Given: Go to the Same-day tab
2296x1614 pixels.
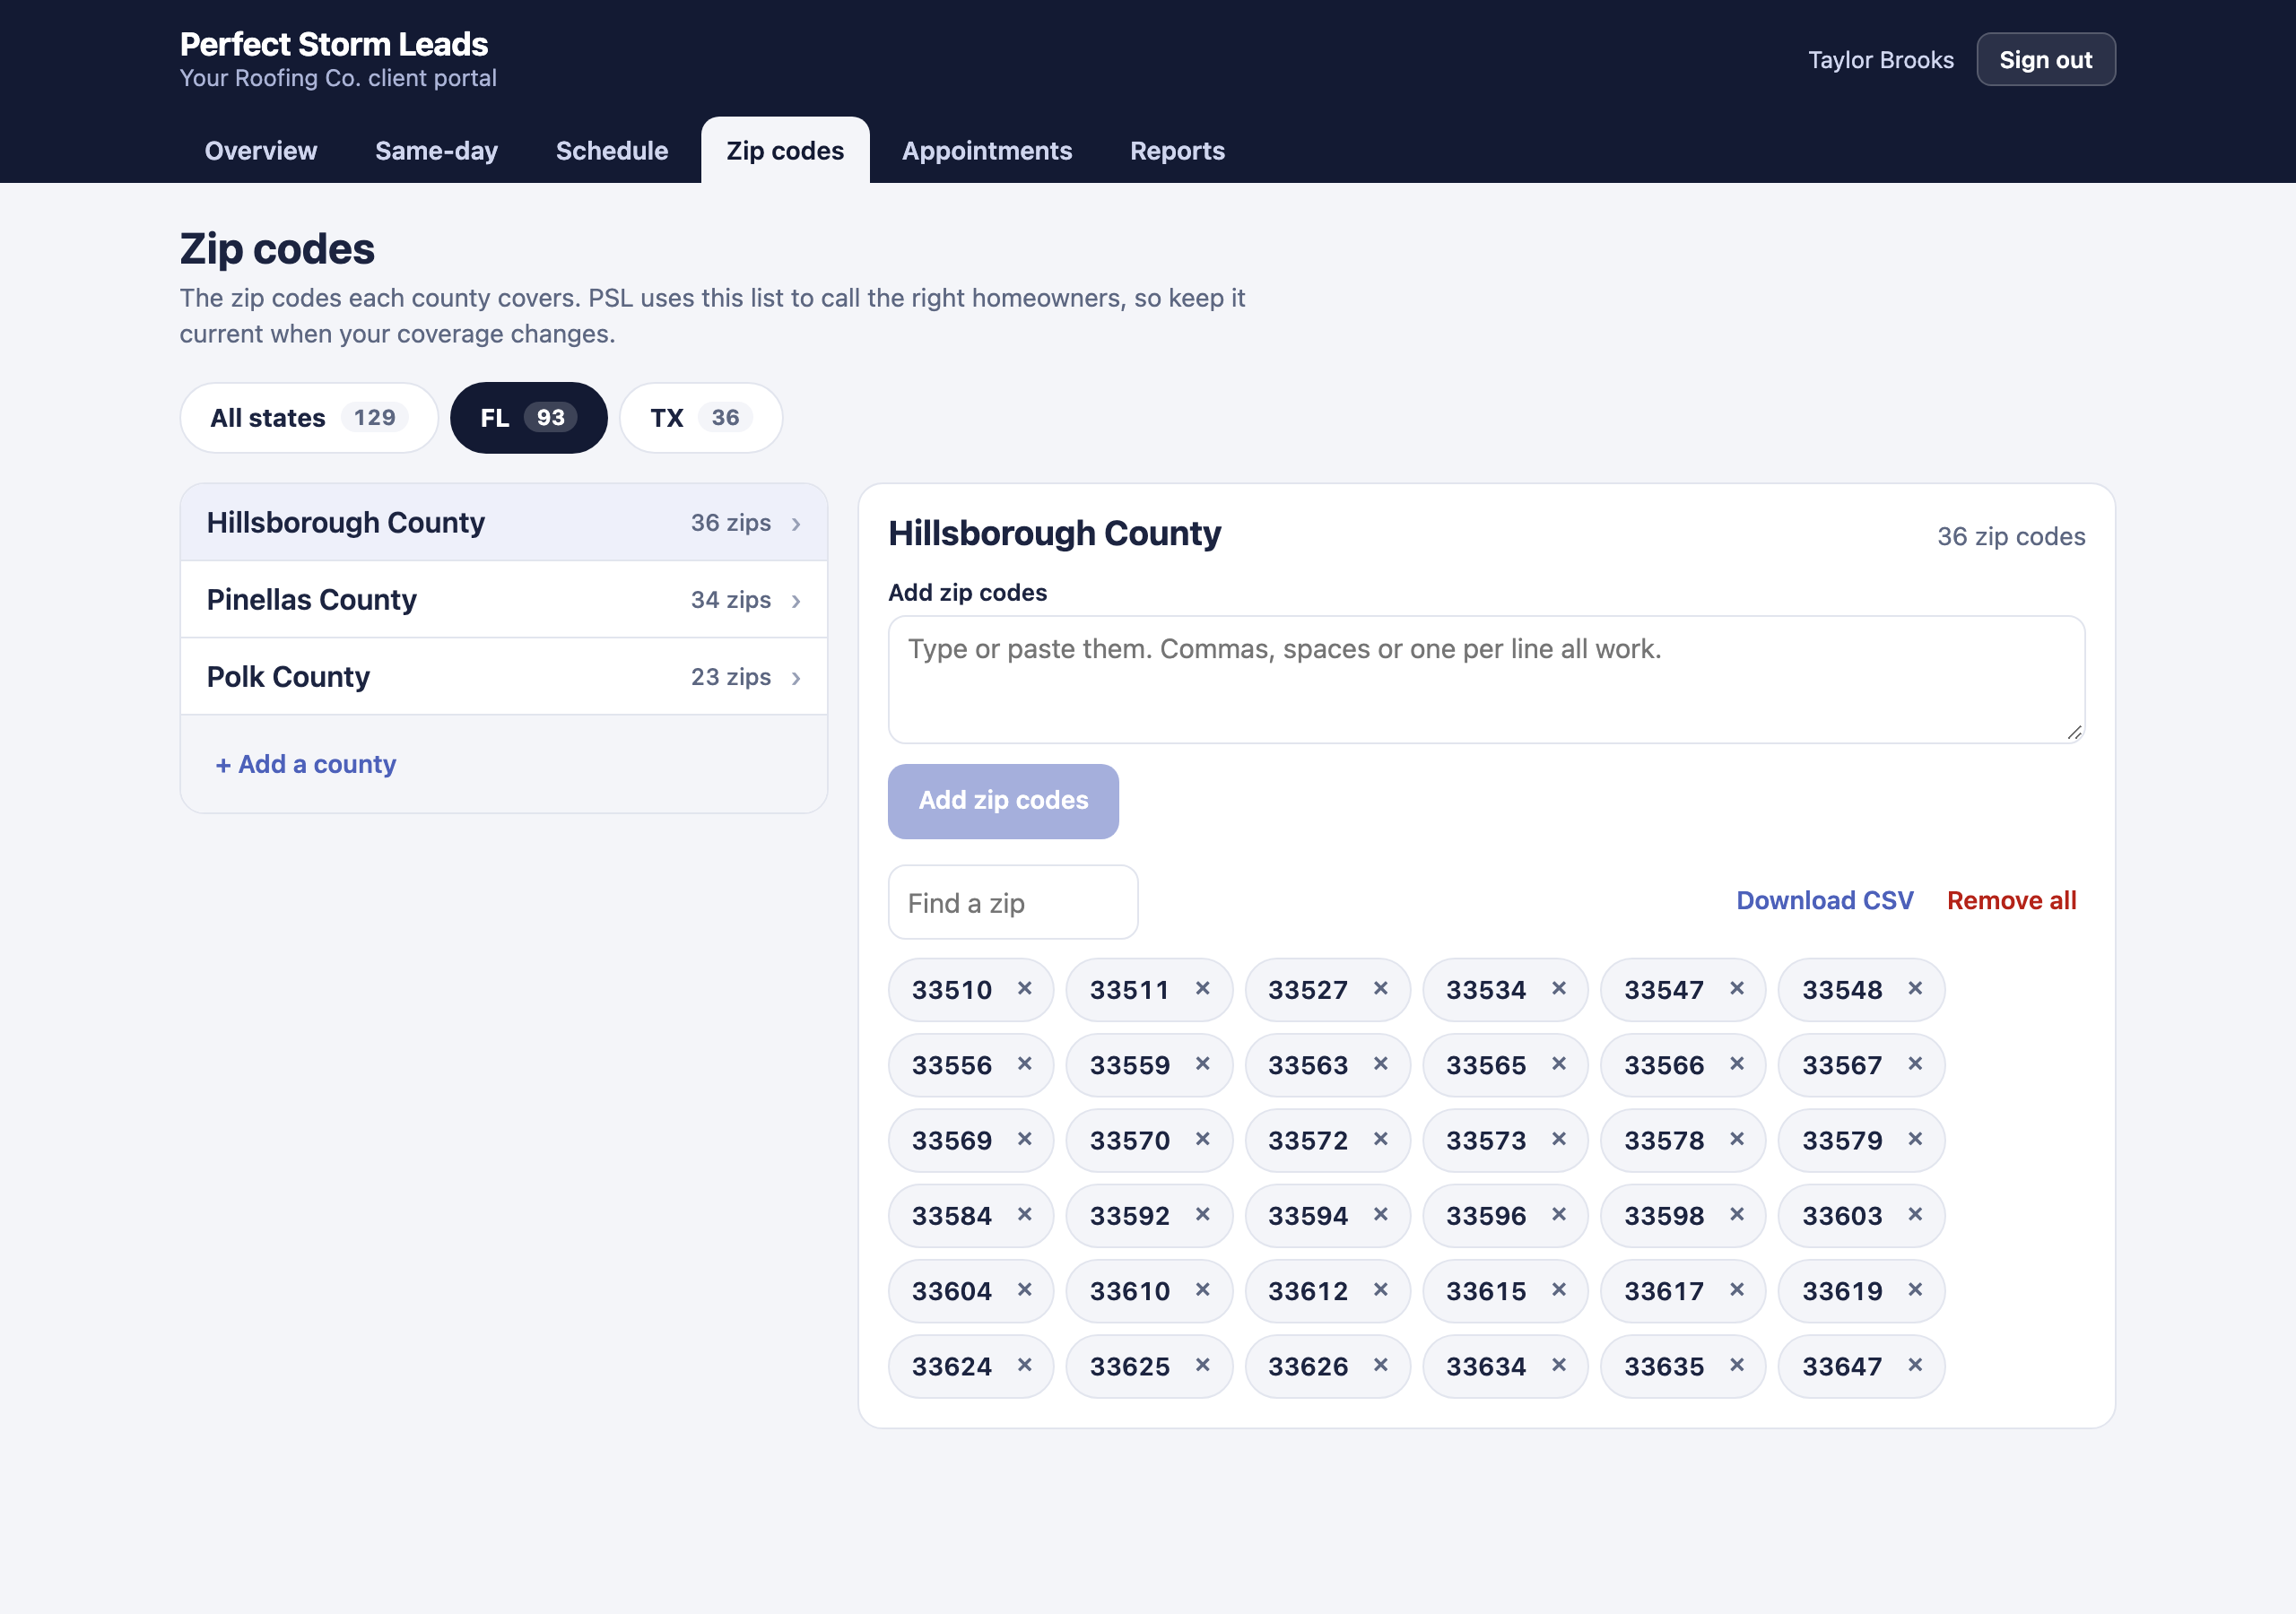Looking at the screenshot, I should pos(436,151).
